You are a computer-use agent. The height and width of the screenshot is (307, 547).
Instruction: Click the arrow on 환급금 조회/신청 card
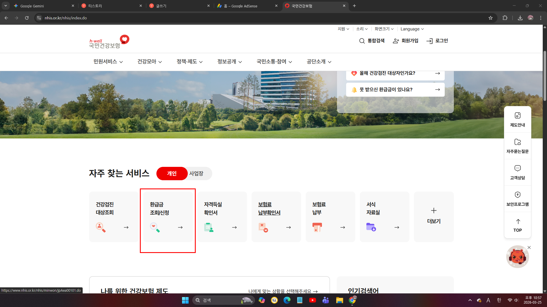click(x=180, y=227)
